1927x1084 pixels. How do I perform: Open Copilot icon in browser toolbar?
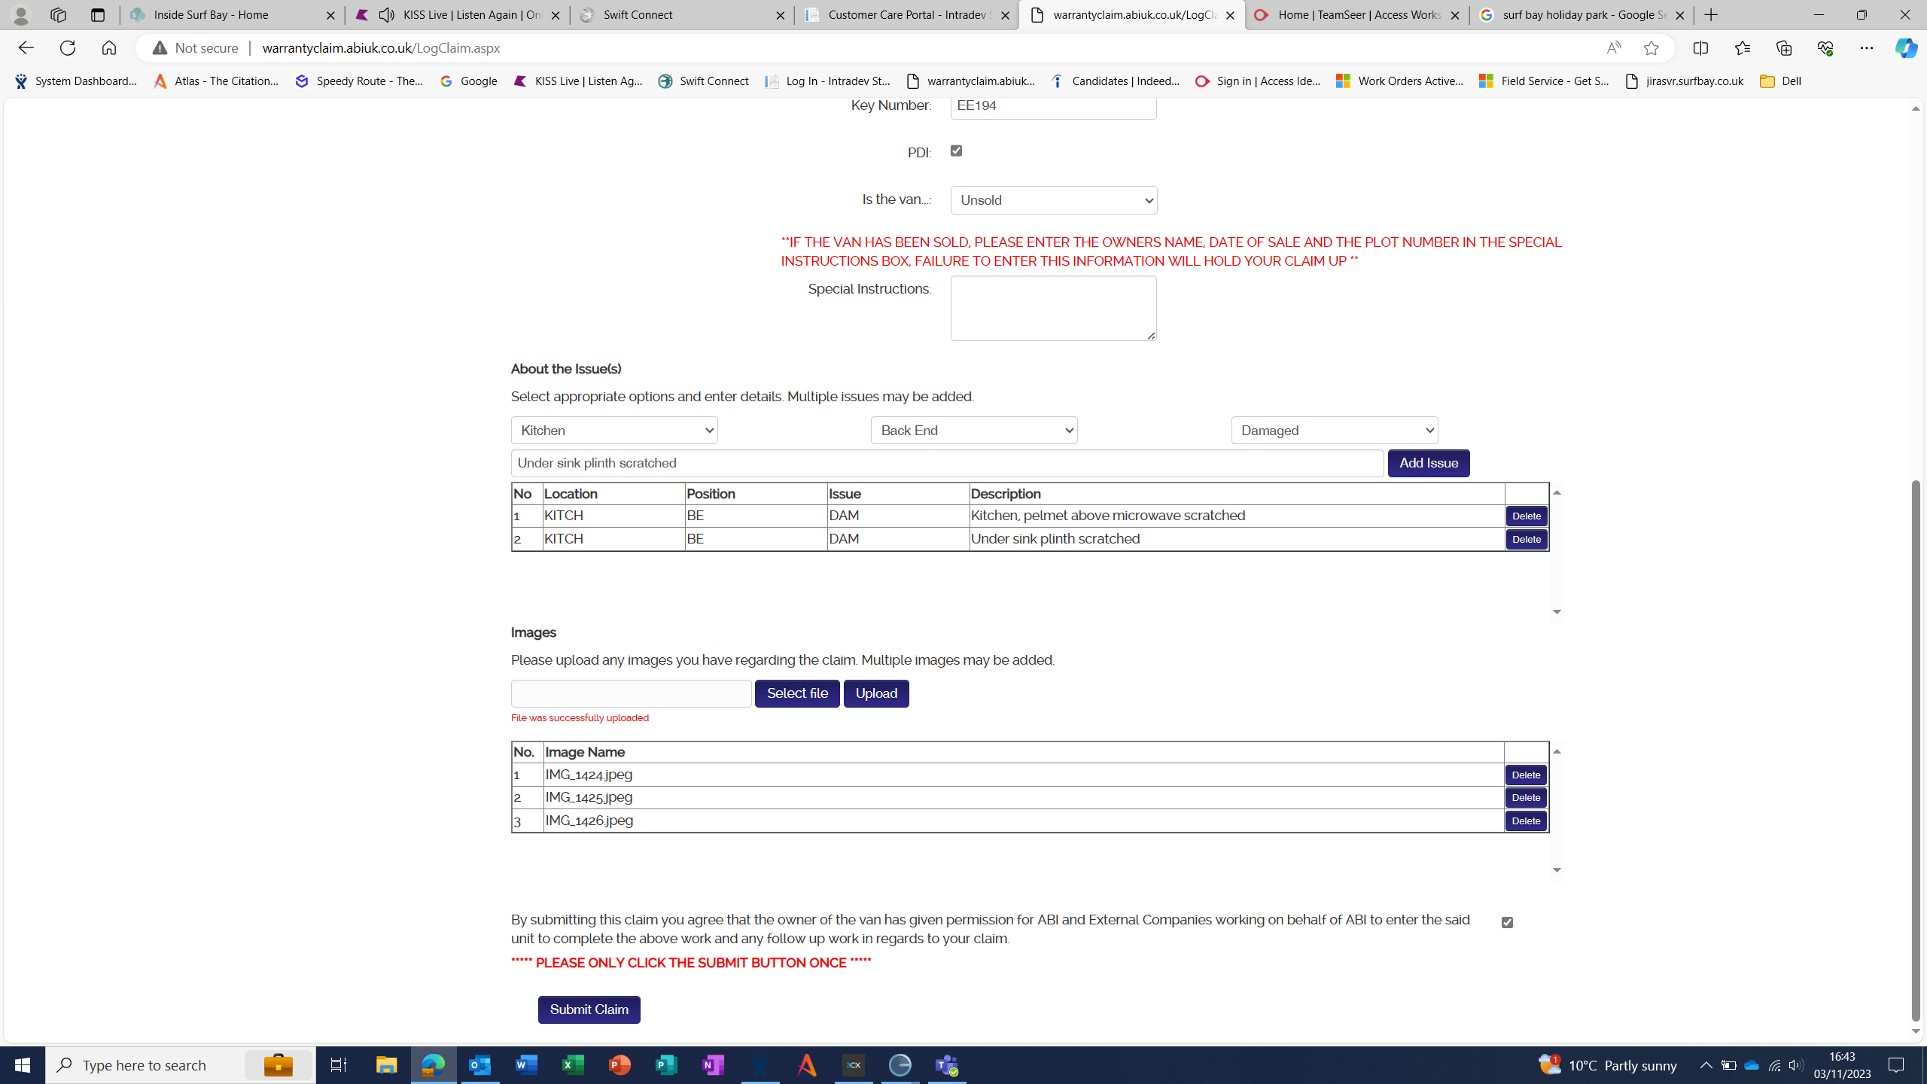[1905, 48]
